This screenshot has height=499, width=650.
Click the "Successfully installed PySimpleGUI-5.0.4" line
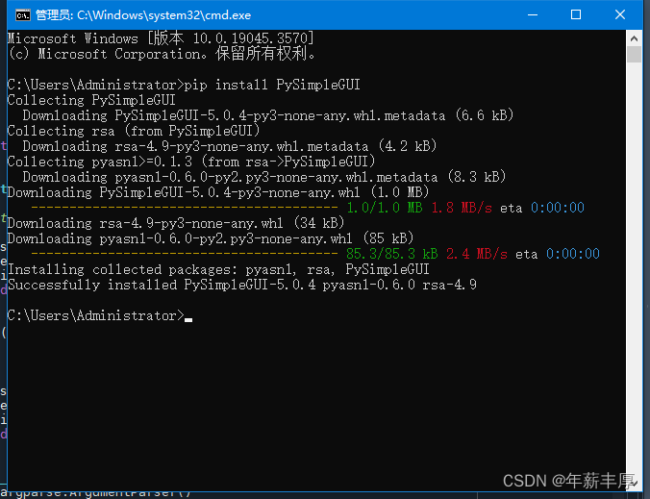click(242, 285)
